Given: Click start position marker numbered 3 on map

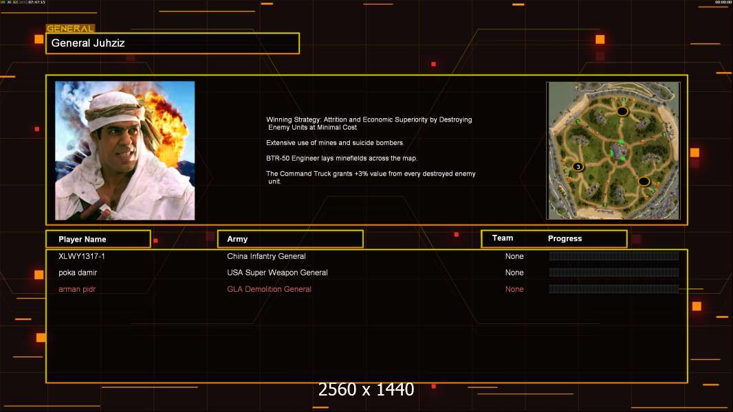Looking at the screenshot, I should (578, 167).
